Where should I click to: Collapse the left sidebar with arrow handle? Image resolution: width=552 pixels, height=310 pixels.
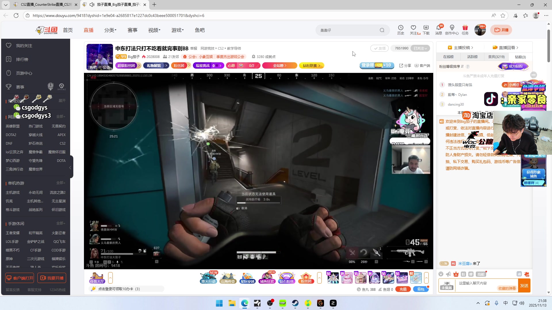tap(70, 168)
